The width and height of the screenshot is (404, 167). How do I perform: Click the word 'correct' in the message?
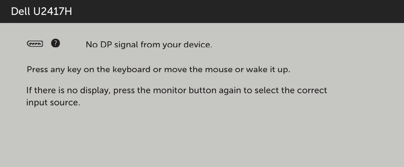(312, 90)
